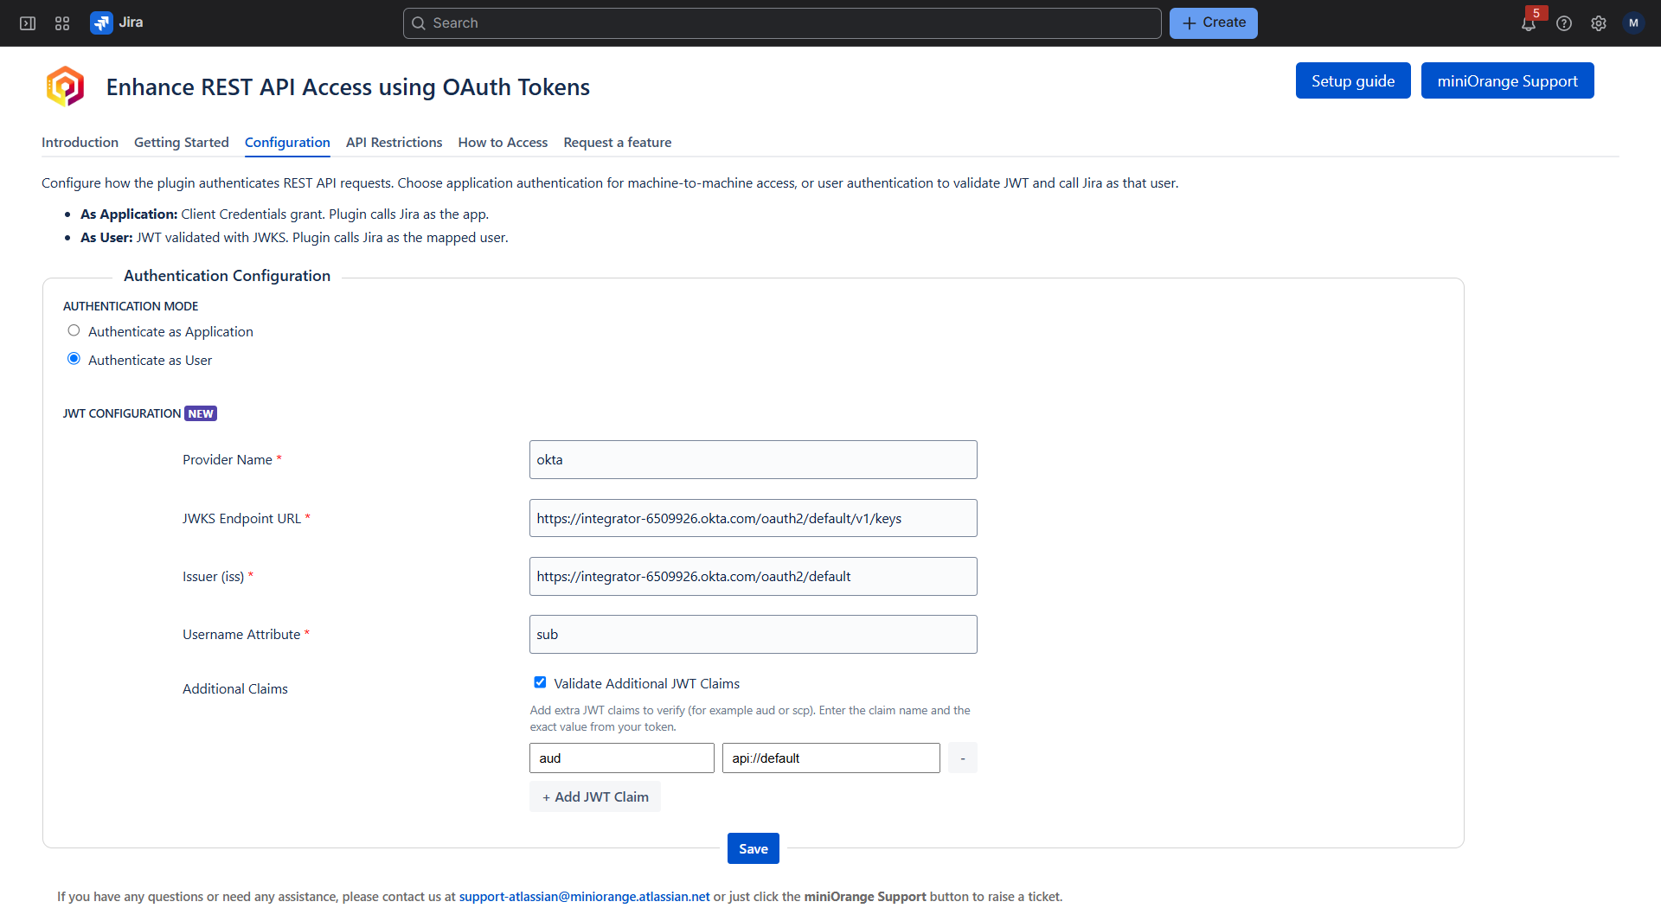
Task: Open the settings gear icon
Action: click(1599, 23)
